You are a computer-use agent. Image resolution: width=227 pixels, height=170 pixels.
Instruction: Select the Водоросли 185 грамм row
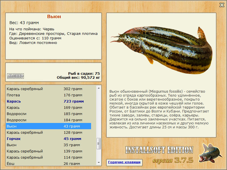49,114
